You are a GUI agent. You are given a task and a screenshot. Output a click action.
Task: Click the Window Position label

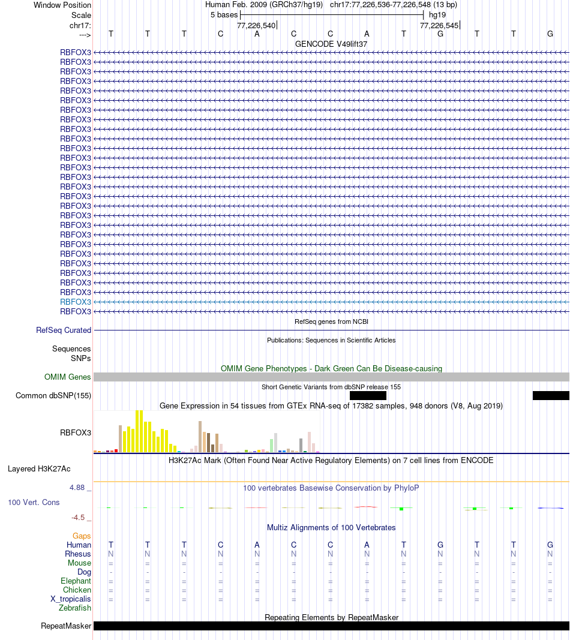point(62,5)
